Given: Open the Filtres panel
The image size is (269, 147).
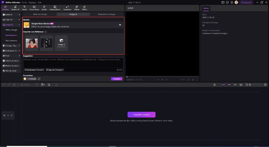Looking at the screenshot, I should tap(77, 8).
